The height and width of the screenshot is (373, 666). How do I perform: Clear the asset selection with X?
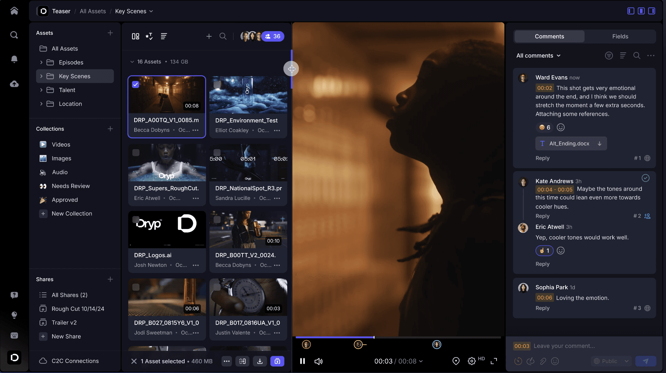(134, 361)
